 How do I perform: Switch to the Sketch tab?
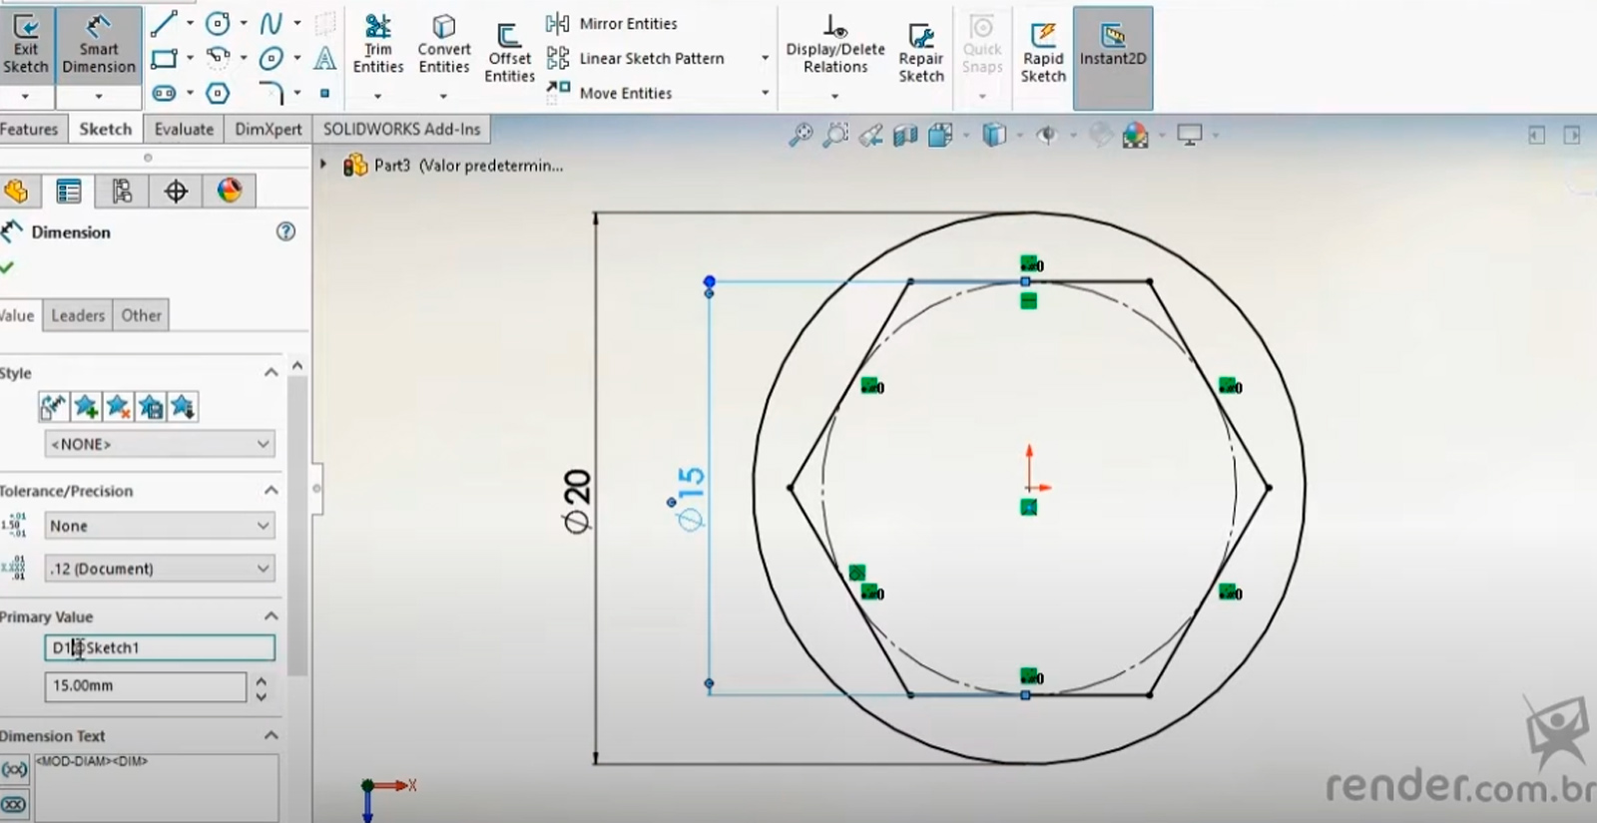[x=105, y=129]
